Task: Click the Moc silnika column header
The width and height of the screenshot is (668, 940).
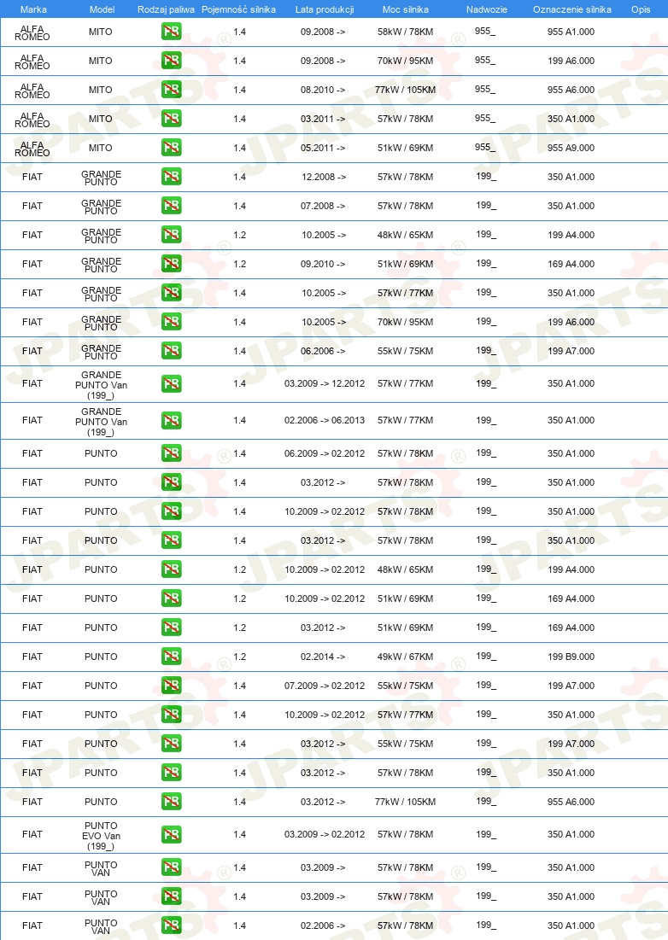Action: tap(406, 9)
